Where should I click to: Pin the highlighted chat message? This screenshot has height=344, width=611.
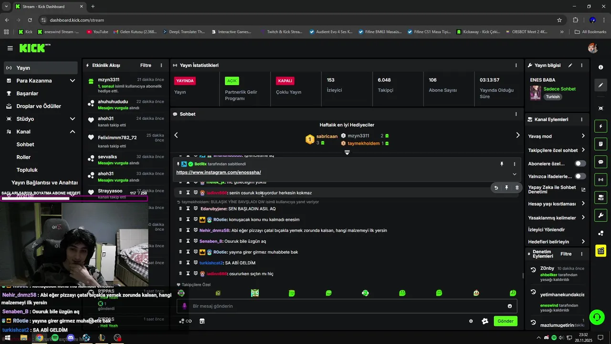506,188
